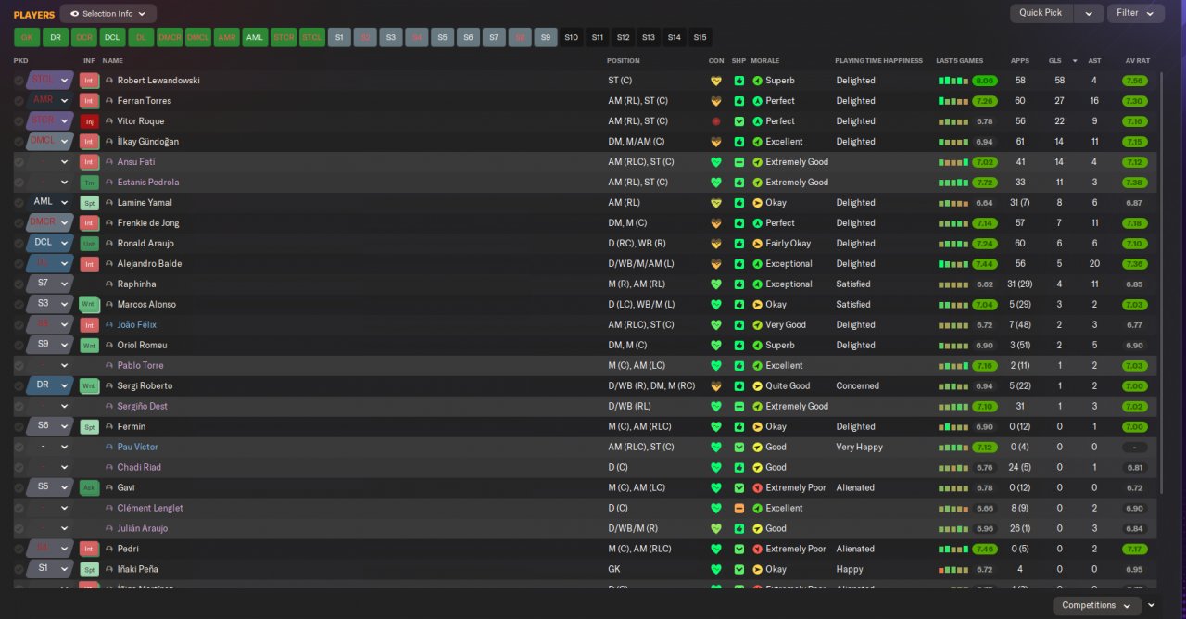Sort by PLAYING TIME HAPPINESS column
Image resolution: width=1186 pixels, height=619 pixels.
879,61
